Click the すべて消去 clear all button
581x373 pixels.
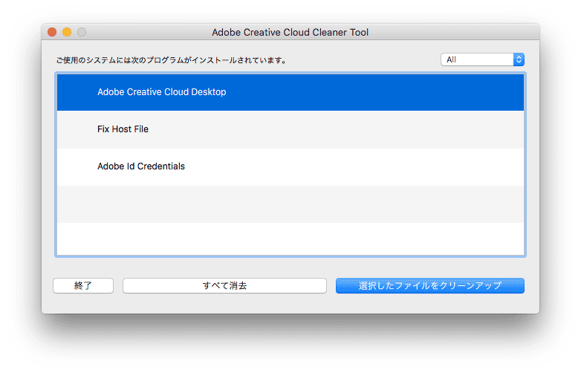coord(224,285)
